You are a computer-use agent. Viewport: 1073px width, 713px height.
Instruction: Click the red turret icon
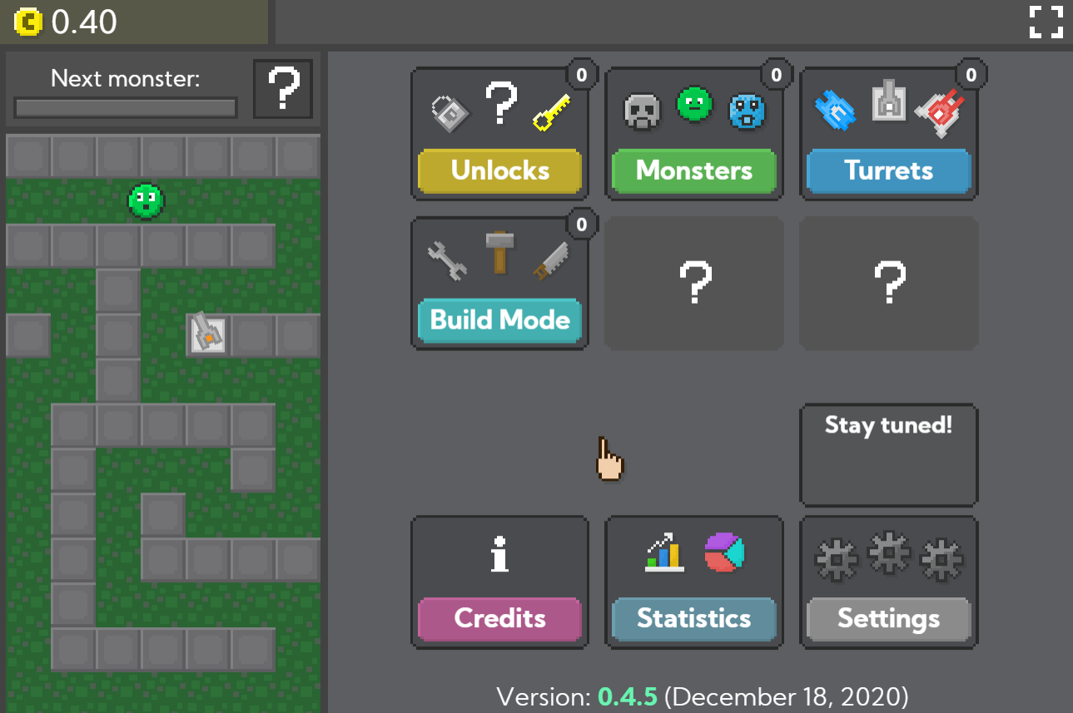[x=939, y=112]
